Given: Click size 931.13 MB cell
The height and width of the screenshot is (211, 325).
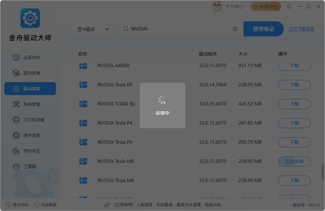Looking at the screenshot, I should (x=250, y=66).
